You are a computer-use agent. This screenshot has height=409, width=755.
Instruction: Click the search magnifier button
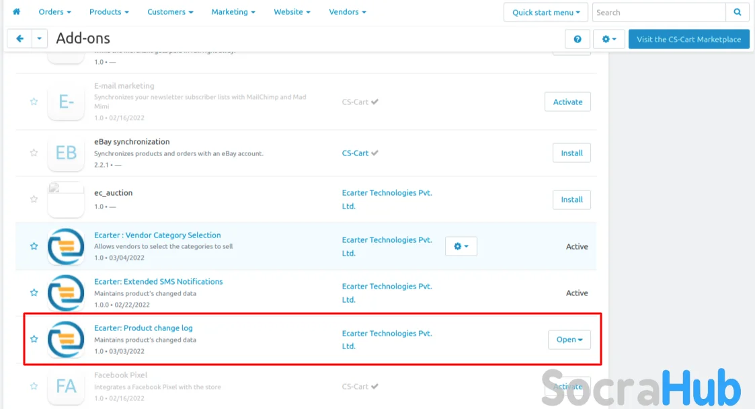[x=738, y=12]
